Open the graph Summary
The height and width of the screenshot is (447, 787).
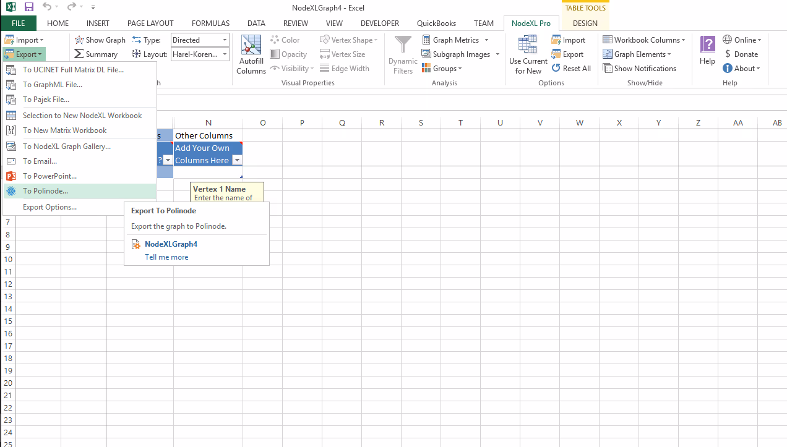click(96, 54)
